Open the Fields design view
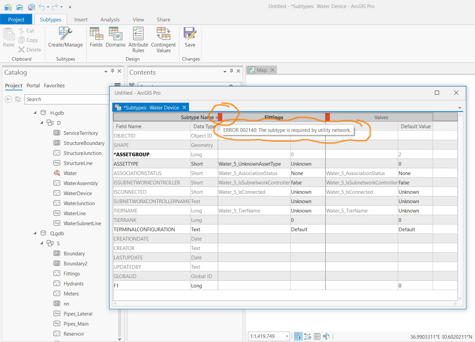475x342 pixels. 96,37
